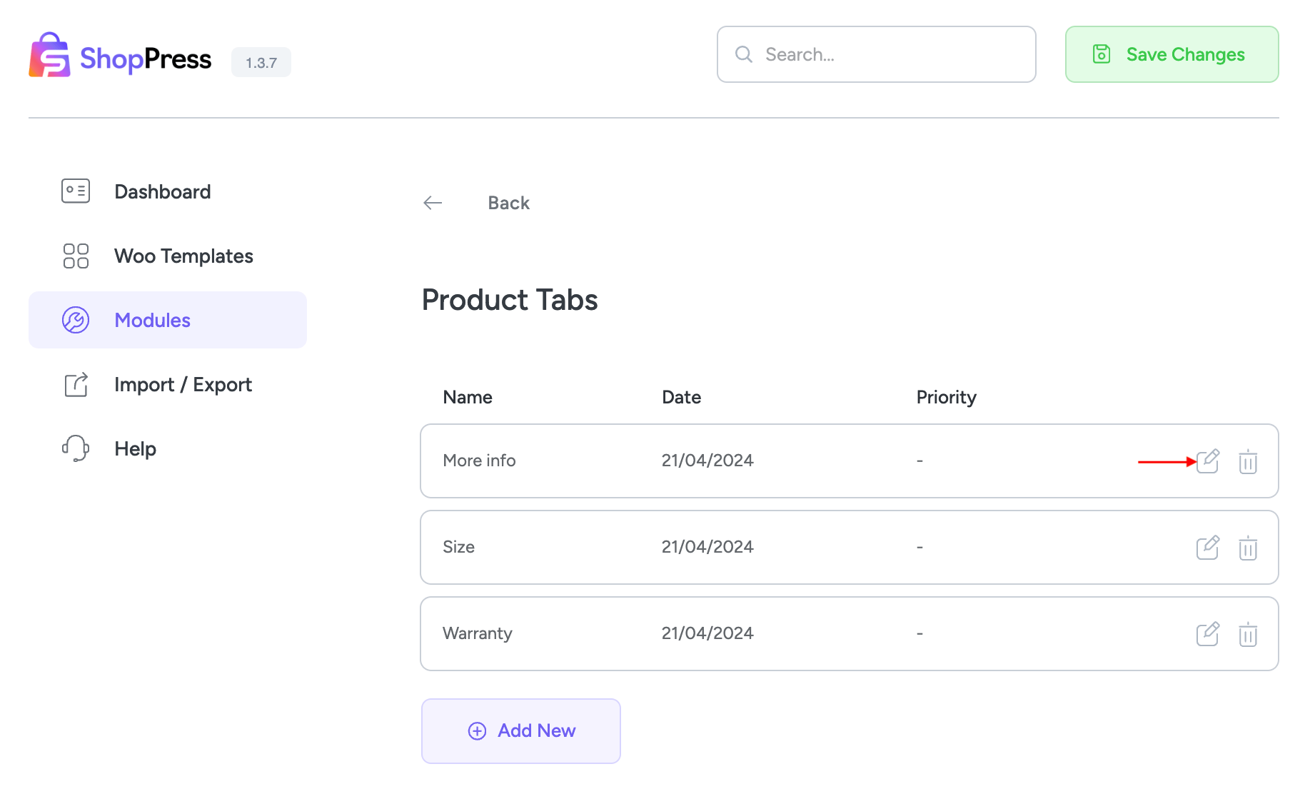Select the Dashboard sidebar icon
This screenshot has height=794, width=1315.
[x=75, y=191]
